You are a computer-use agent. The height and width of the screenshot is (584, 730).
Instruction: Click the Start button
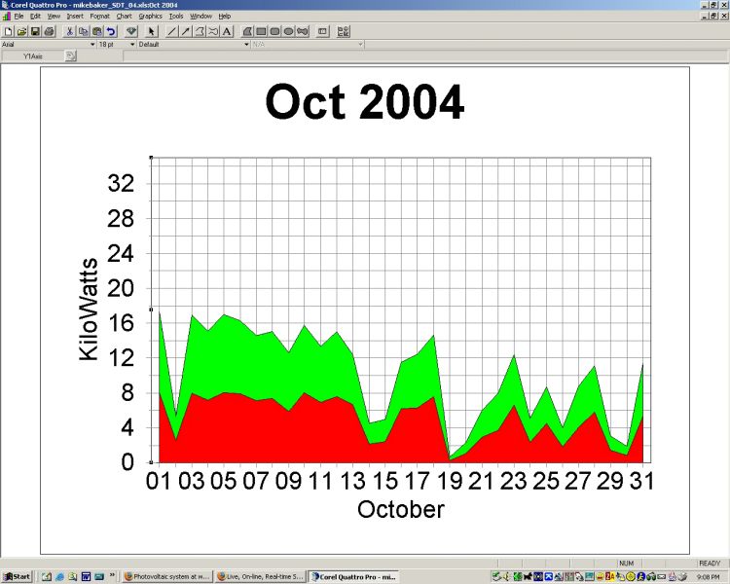tap(17, 576)
